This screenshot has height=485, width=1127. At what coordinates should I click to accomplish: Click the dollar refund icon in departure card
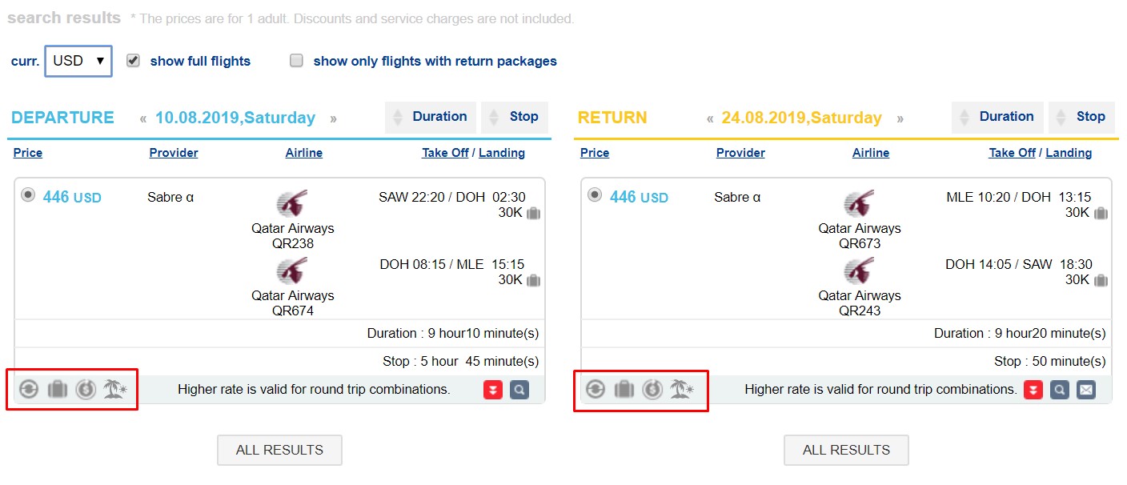[x=86, y=390]
